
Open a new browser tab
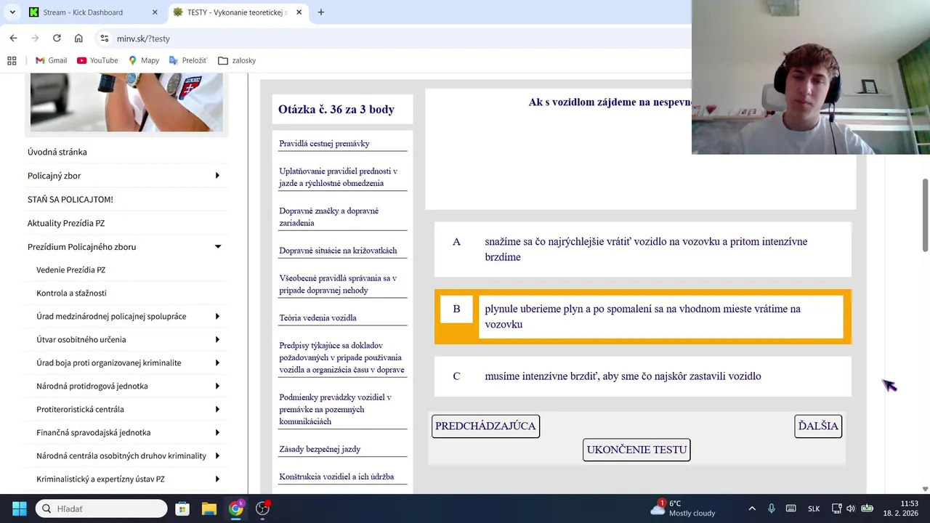[x=321, y=12]
